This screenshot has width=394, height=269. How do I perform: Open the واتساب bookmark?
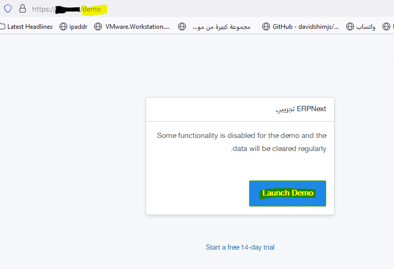[360, 27]
